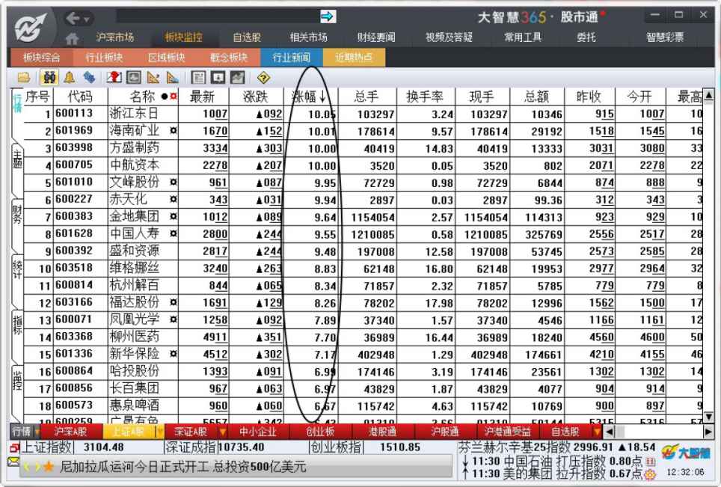721x487 pixels.
Task: Open the trend chart image icon
Action: [x=237, y=77]
